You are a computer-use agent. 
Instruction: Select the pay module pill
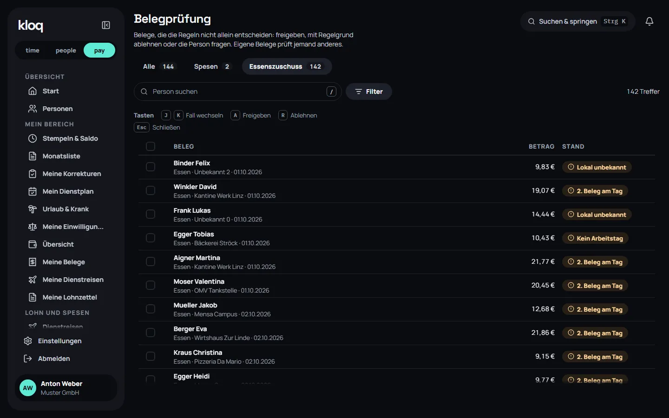coord(99,50)
